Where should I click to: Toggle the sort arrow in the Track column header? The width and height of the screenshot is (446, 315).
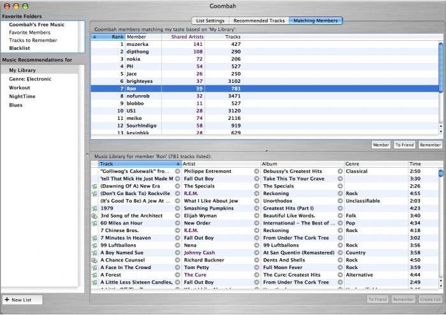tap(178, 164)
